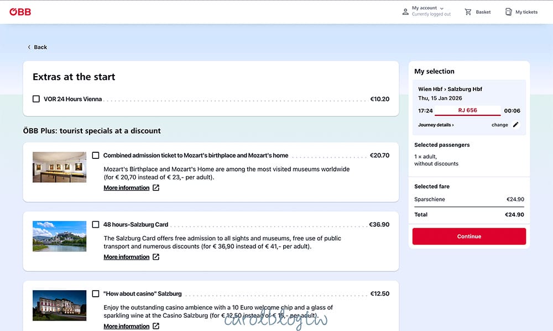The width and height of the screenshot is (553, 331).
Task: Open More information for Salzburg Card
Action: tap(126, 257)
